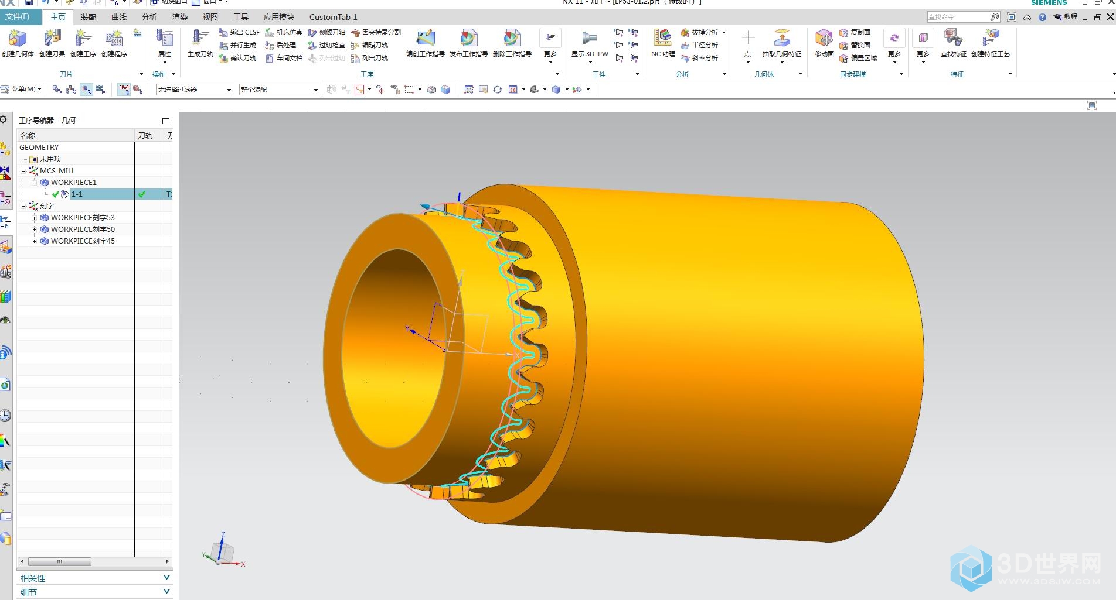This screenshot has height=600, width=1116.
Task: Switch to the 分析 ribbon tab
Action: pyautogui.click(x=149, y=17)
